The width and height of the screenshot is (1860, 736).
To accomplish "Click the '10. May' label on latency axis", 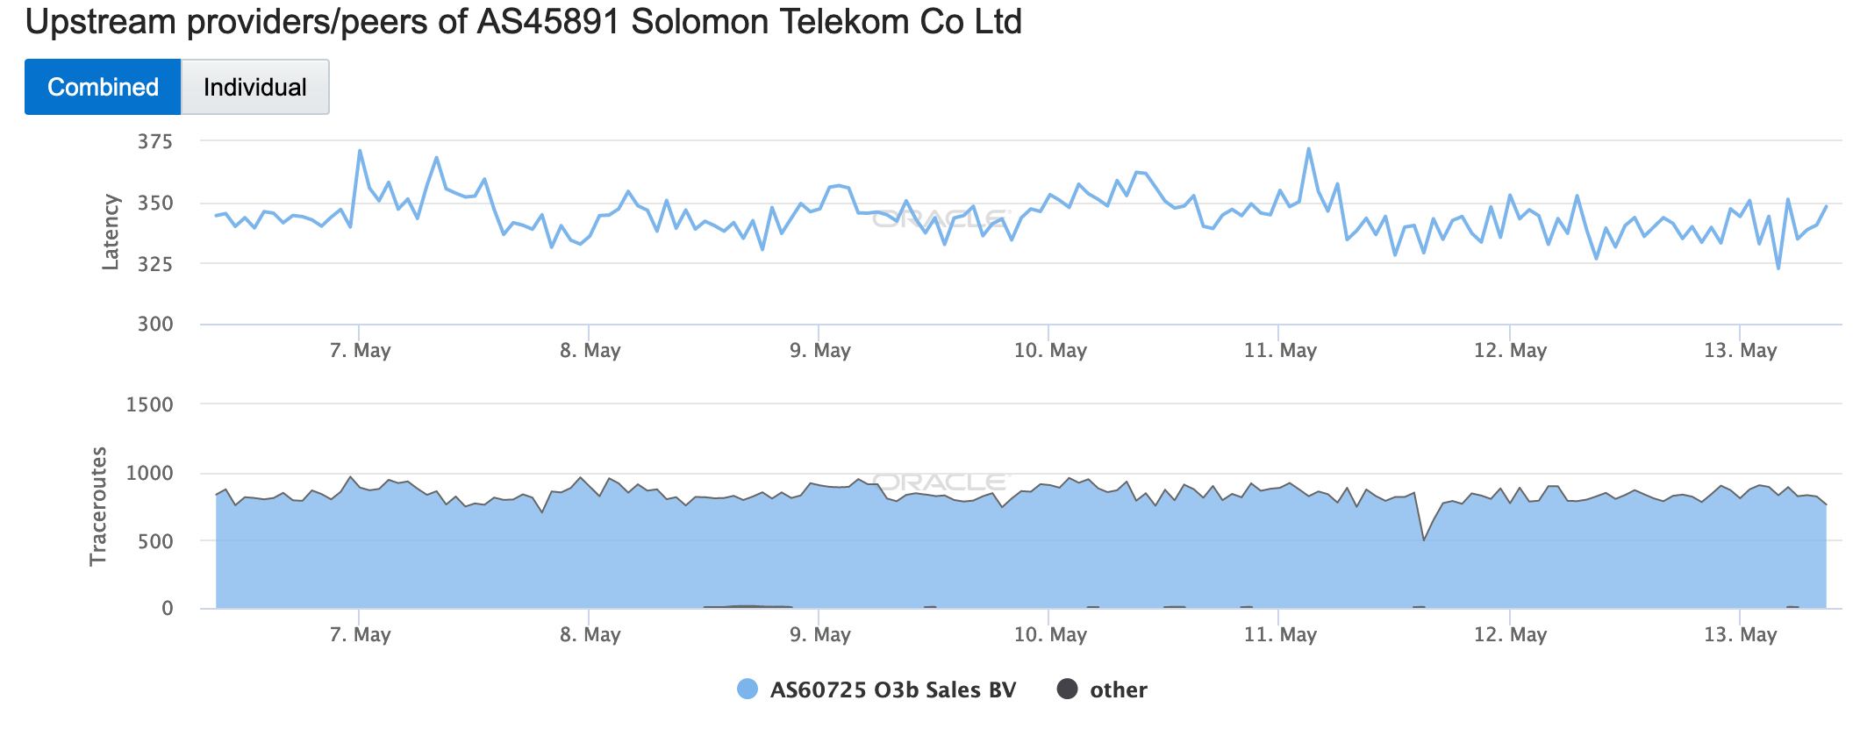I will (1050, 351).
